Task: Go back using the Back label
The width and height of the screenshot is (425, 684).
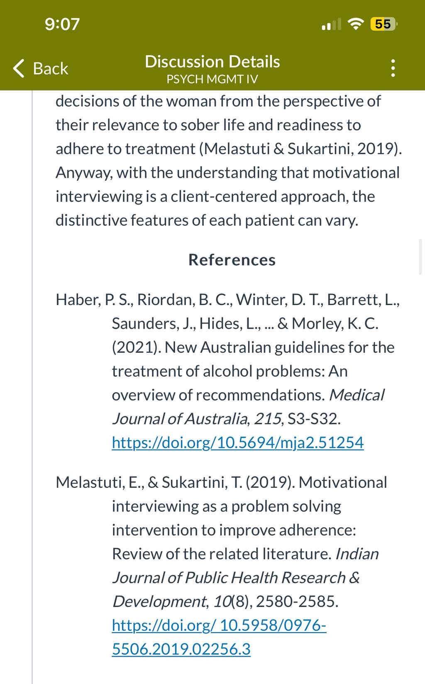Action: (51, 68)
